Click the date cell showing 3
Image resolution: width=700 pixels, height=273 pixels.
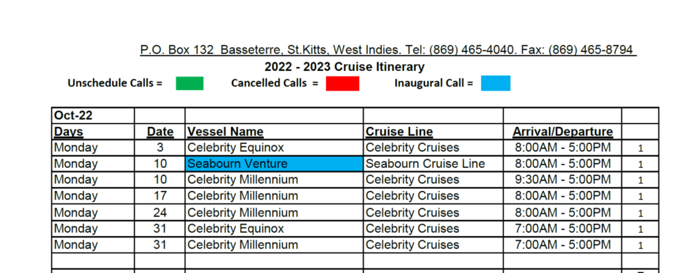(x=159, y=147)
